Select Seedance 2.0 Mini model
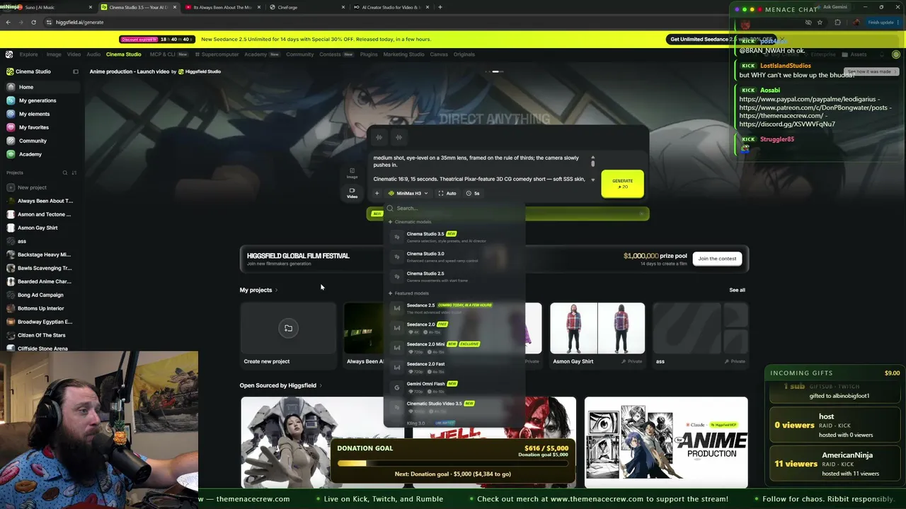Image resolution: width=906 pixels, height=509 pixels. tap(454, 347)
